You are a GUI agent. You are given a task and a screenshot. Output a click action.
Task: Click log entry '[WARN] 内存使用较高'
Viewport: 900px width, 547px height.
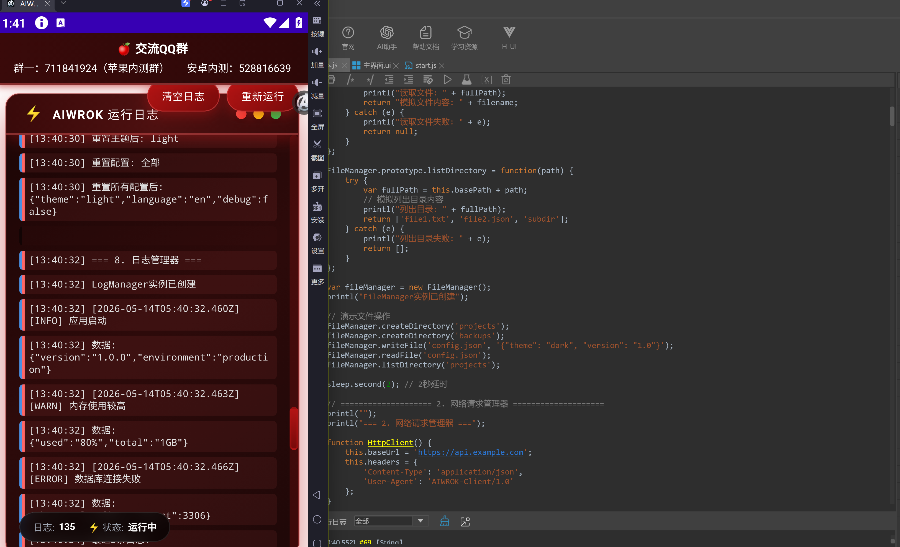coord(148,400)
